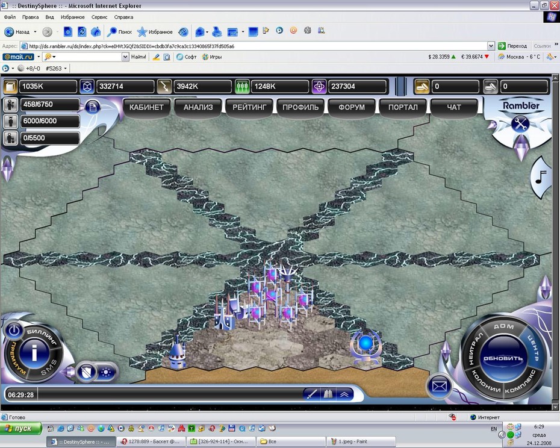560x448 pixels.
Task: Click the binoculars icon on message bar
Action: click(328, 394)
